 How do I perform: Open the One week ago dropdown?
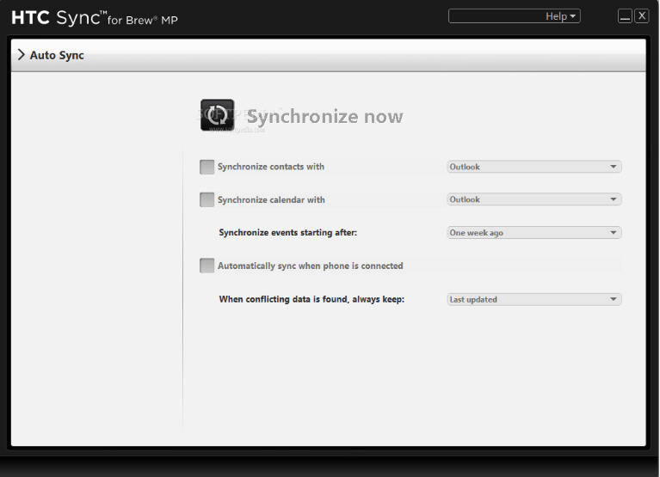click(534, 232)
